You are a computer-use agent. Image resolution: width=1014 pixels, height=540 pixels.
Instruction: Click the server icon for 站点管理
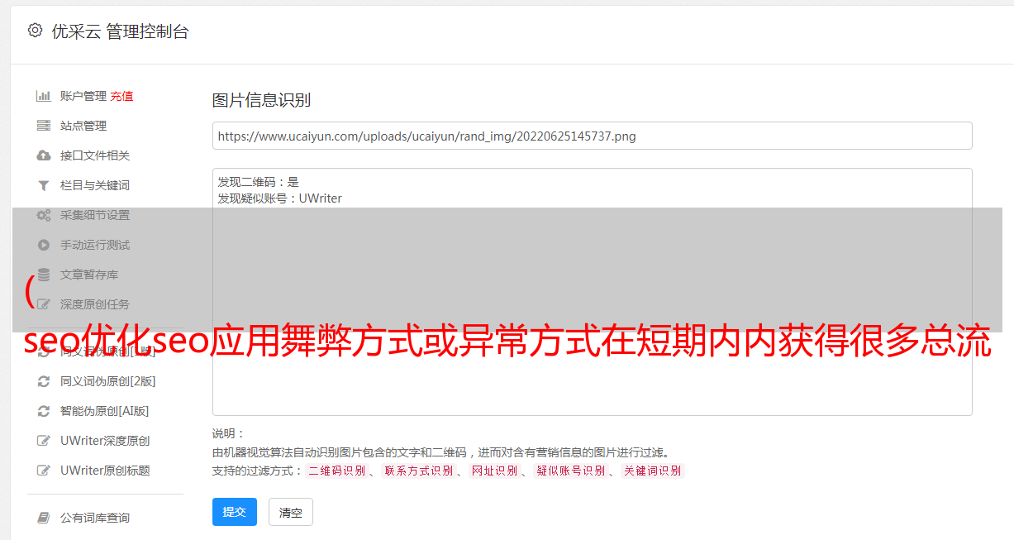44,126
